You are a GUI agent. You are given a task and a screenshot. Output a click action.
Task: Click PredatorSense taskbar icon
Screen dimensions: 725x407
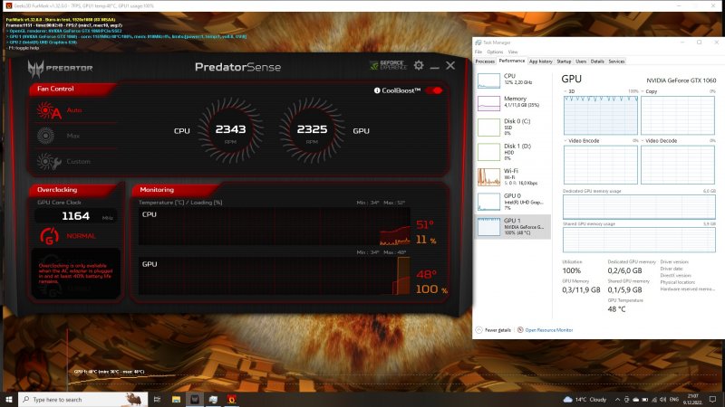195,399
